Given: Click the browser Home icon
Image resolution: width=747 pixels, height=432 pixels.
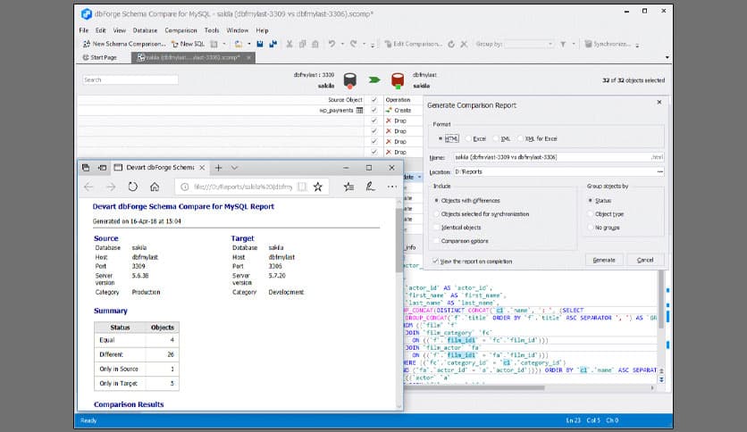Looking at the screenshot, I should click(x=155, y=187).
